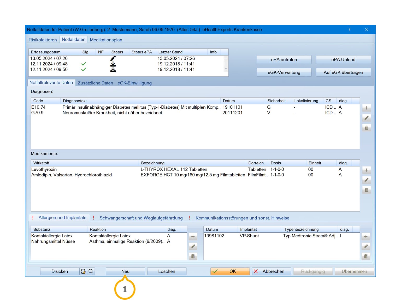Select the 12.11.2024 / 09:48 record row
The height and width of the screenshot is (302, 401).
click(49, 64)
